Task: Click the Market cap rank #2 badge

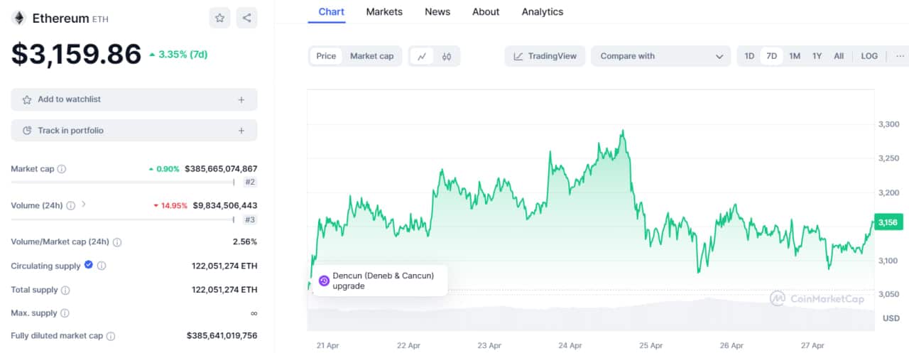Action: [x=250, y=183]
